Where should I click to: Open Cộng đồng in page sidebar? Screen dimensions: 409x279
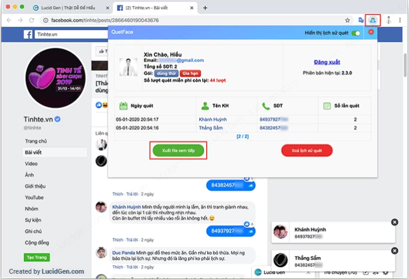coord(37,243)
